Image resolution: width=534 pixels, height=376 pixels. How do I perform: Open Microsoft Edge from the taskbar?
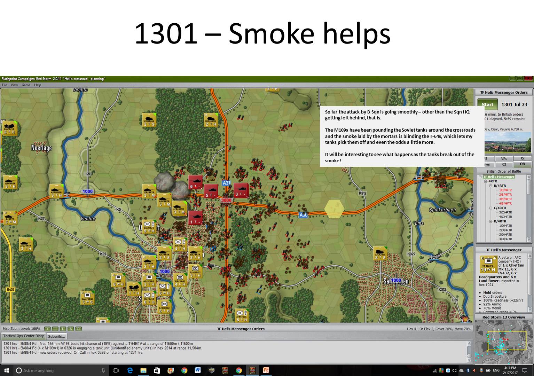130,370
